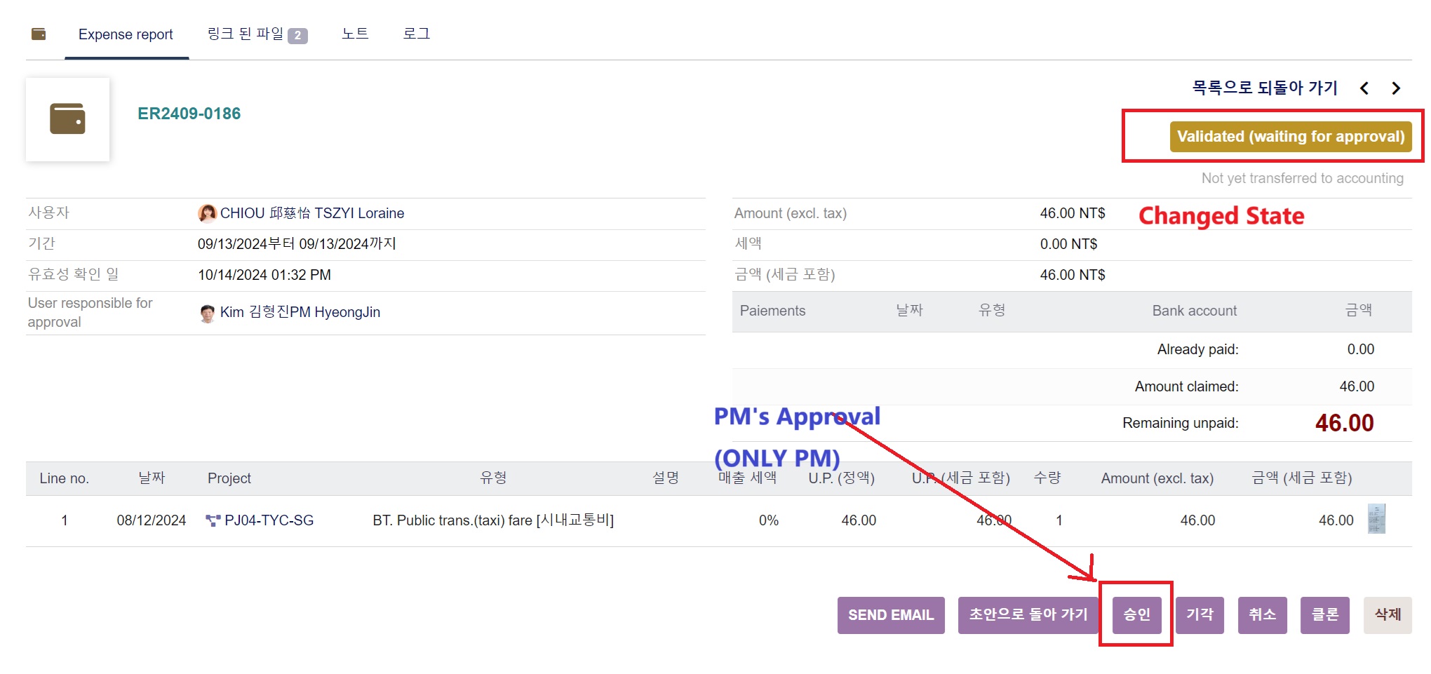Delete the report with the 삭제 button
This screenshot has height=674, width=1431.
[x=1387, y=615]
